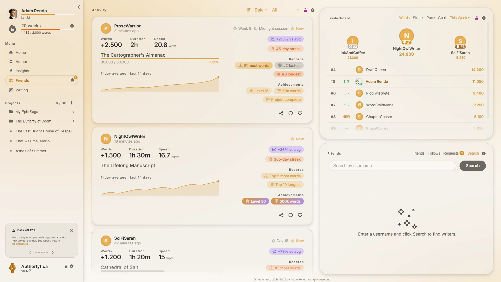Open the Author menu item
This screenshot has width=501, height=282.
click(x=42, y=62)
